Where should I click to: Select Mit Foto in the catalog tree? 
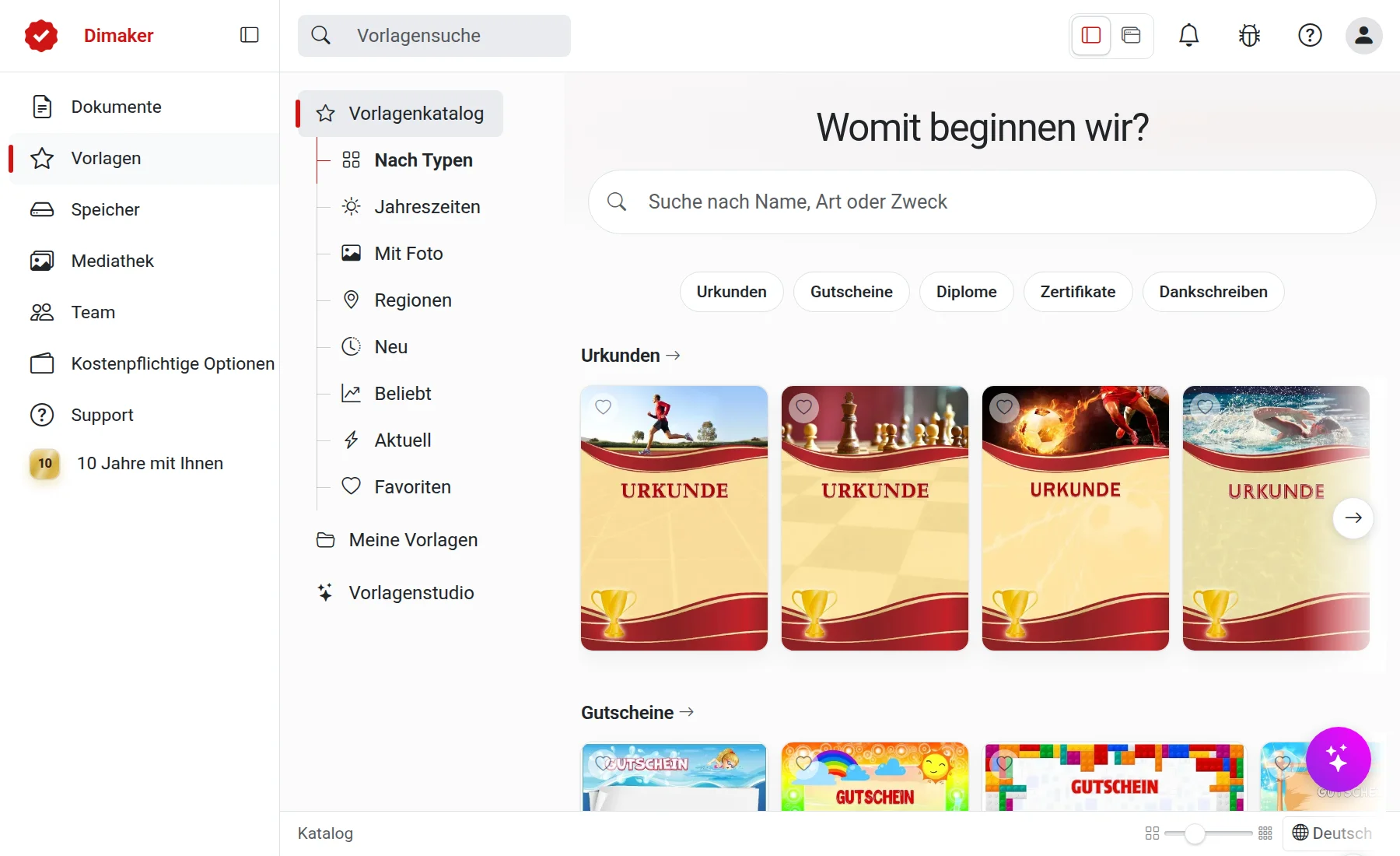pos(393,254)
